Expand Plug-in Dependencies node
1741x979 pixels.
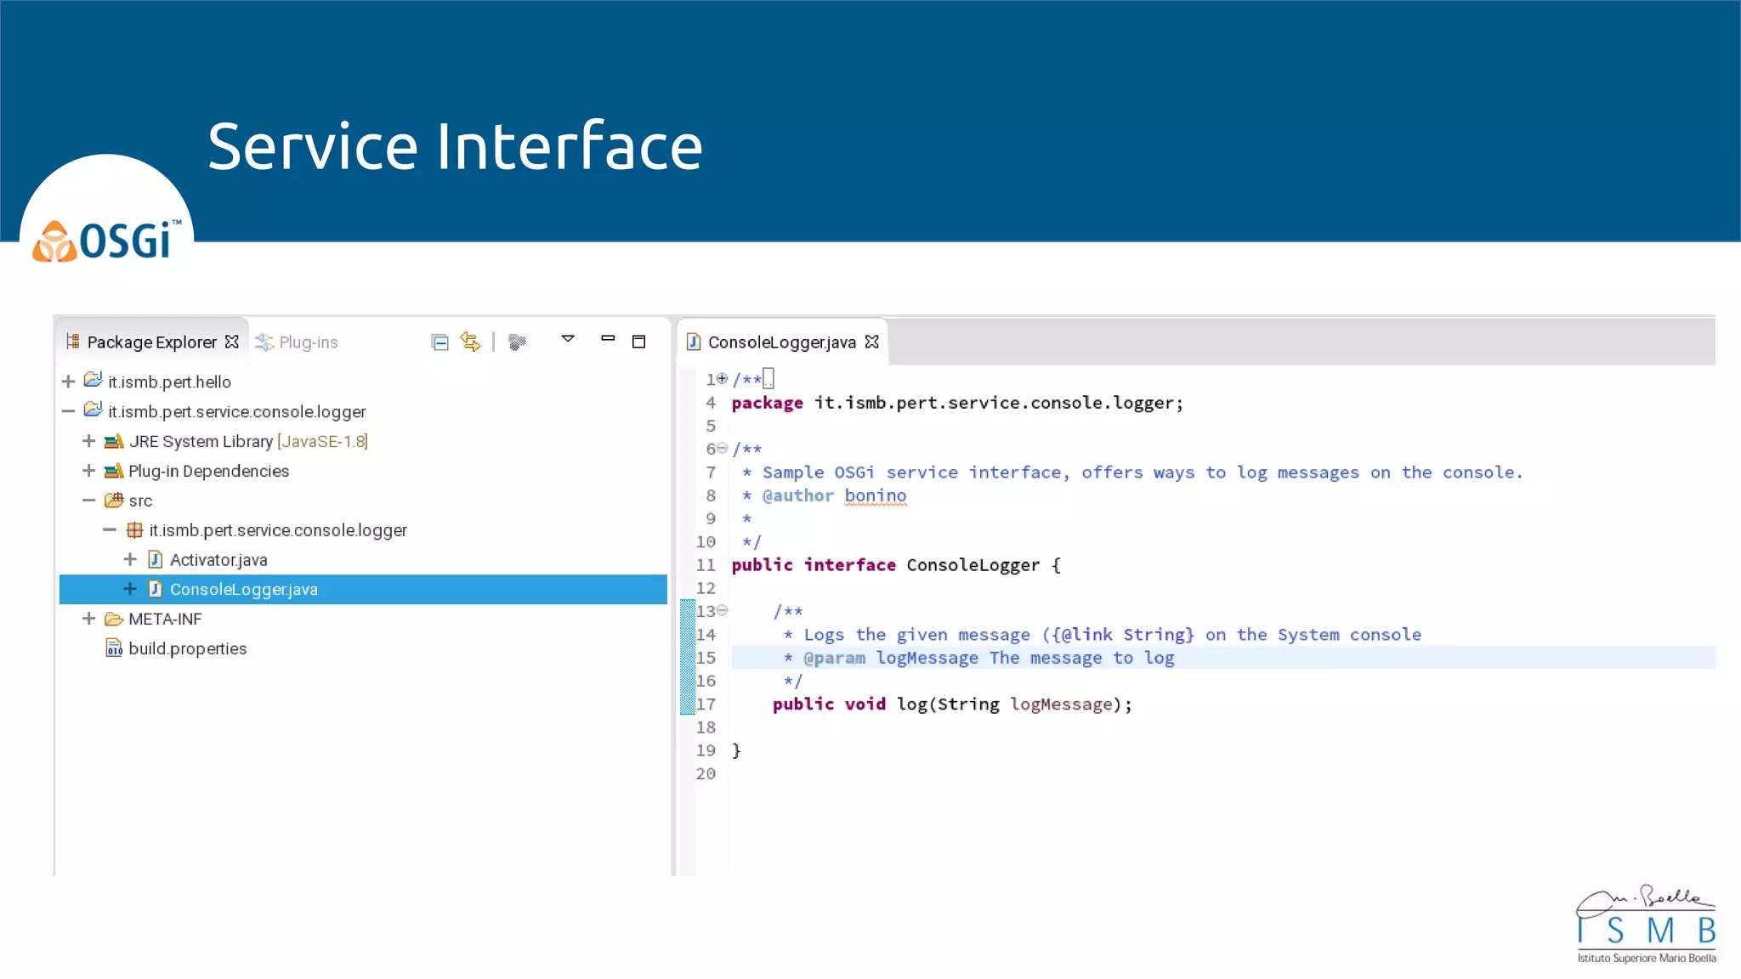[89, 471]
